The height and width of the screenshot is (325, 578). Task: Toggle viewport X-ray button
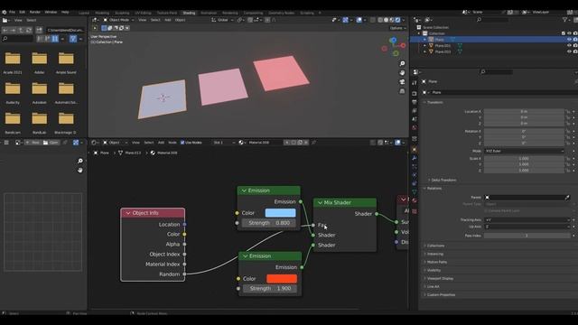pyautogui.click(x=373, y=20)
